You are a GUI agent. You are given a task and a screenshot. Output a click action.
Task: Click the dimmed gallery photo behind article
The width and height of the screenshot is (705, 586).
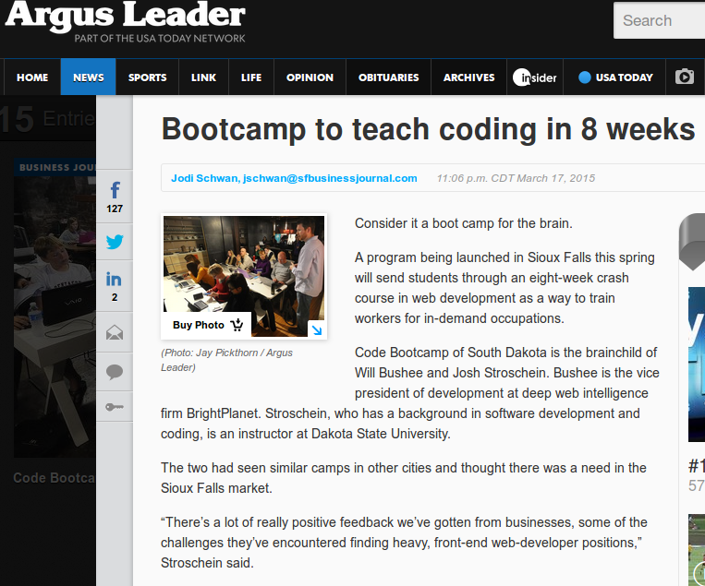[55, 317]
